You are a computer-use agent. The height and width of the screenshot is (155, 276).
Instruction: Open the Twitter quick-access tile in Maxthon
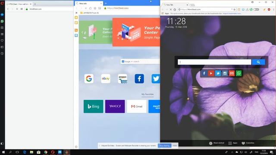[x=156, y=78]
